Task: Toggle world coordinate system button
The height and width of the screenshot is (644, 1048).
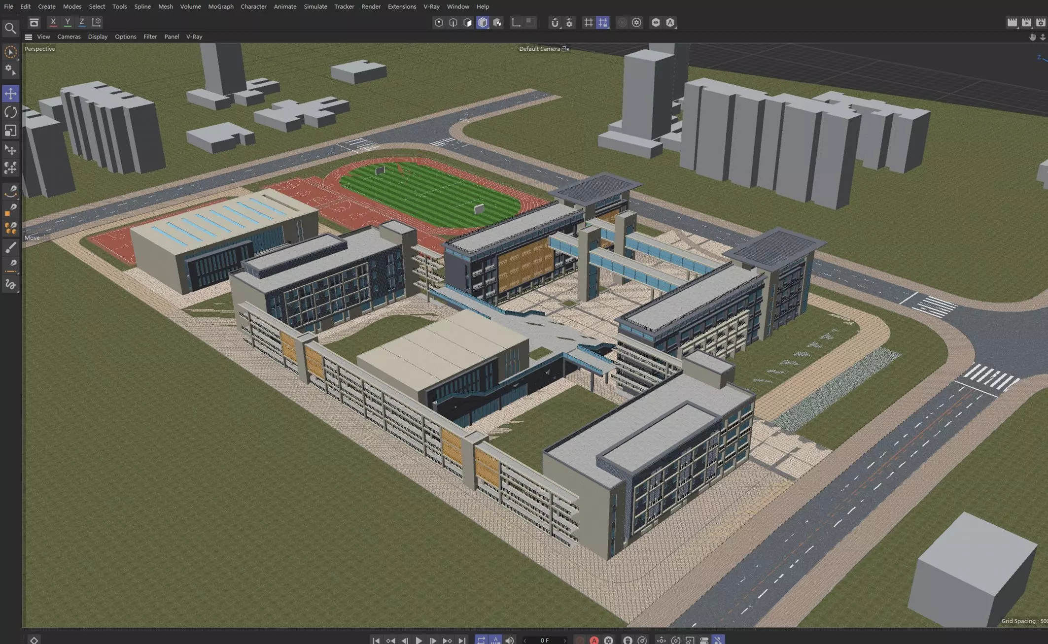Action: click(x=97, y=22)
